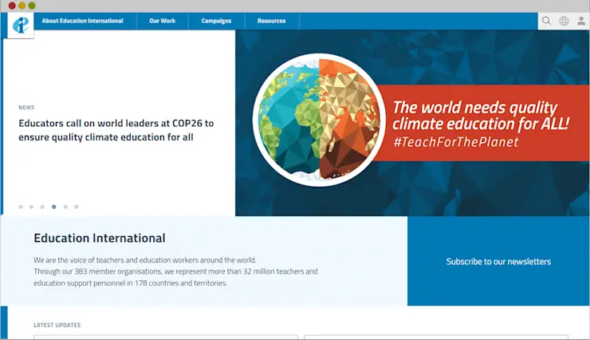Click the red close window button
Screen dimensions: 590x340
click(x=12, y=6)
